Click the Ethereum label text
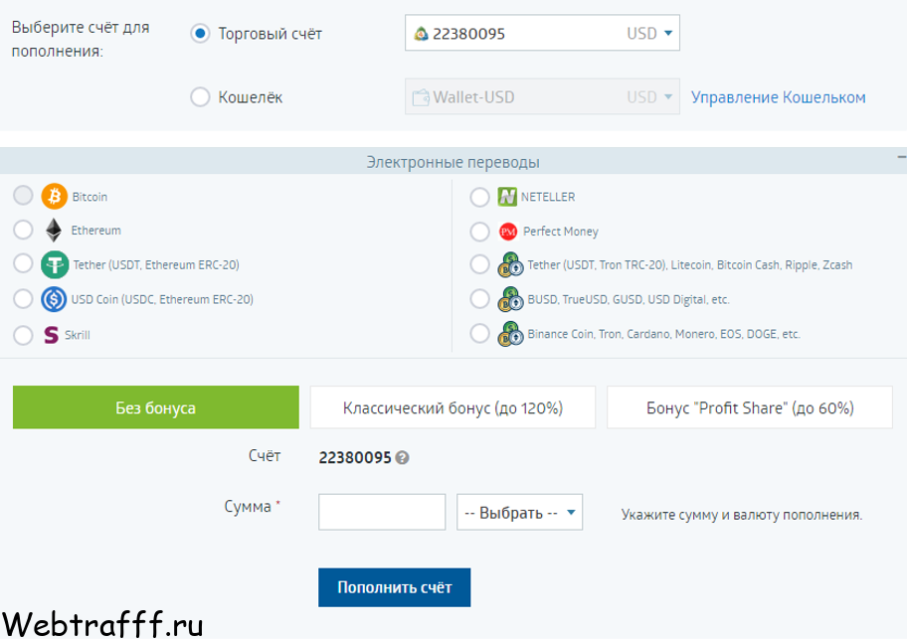The image size is (907, 639). (x=96, y=230)
